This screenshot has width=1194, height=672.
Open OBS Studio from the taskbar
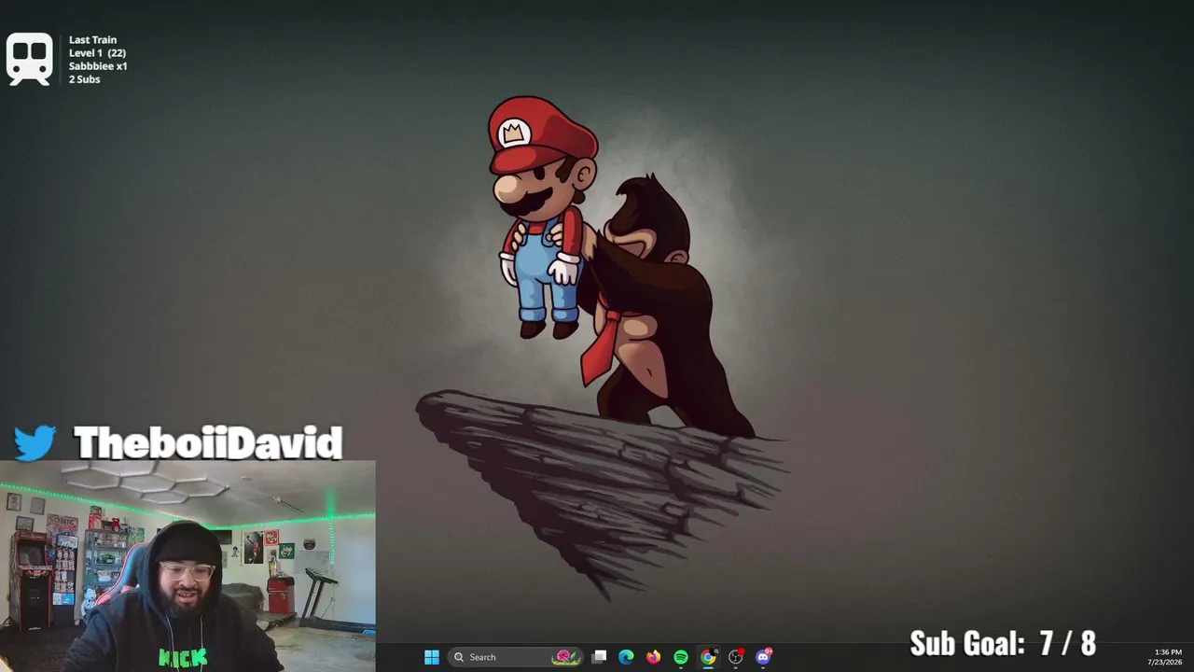tap(736, 657)
